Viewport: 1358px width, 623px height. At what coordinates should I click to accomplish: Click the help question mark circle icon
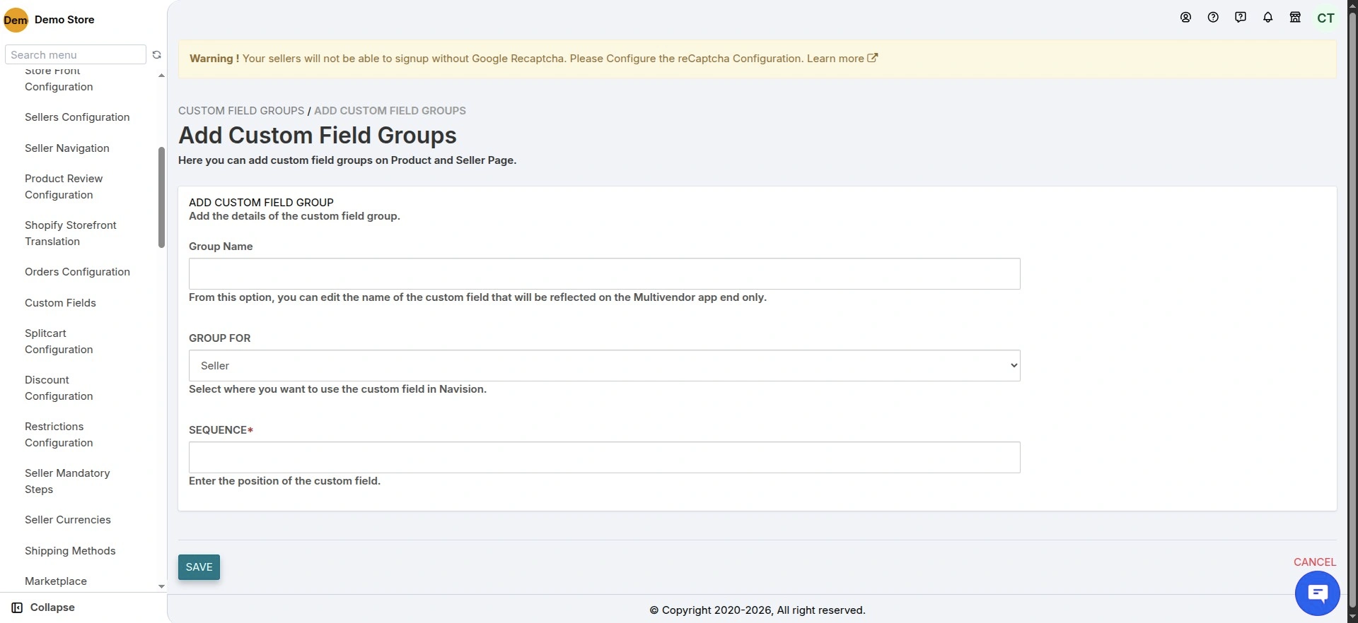(1213, 18)
